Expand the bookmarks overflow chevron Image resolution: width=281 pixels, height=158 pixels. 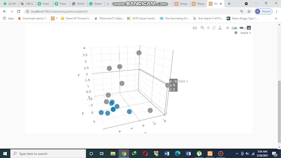pyautogui.click(x=276, y=18)
